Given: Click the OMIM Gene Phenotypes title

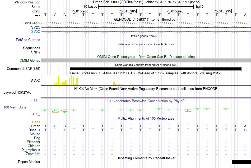Looking at the screenshot, I should tap(146, 57).
